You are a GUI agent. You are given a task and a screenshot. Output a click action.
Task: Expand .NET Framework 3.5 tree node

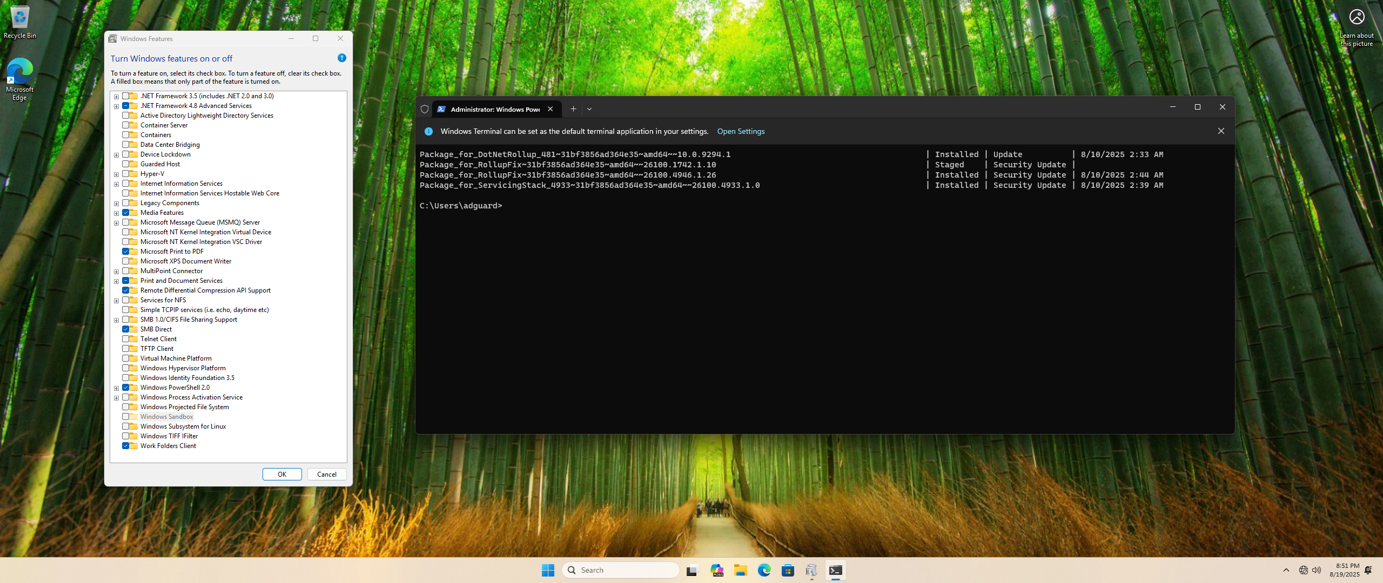pyautogui.click(x=116, y=97)
